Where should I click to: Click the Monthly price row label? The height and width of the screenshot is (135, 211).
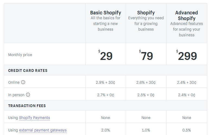click(20, 55)
